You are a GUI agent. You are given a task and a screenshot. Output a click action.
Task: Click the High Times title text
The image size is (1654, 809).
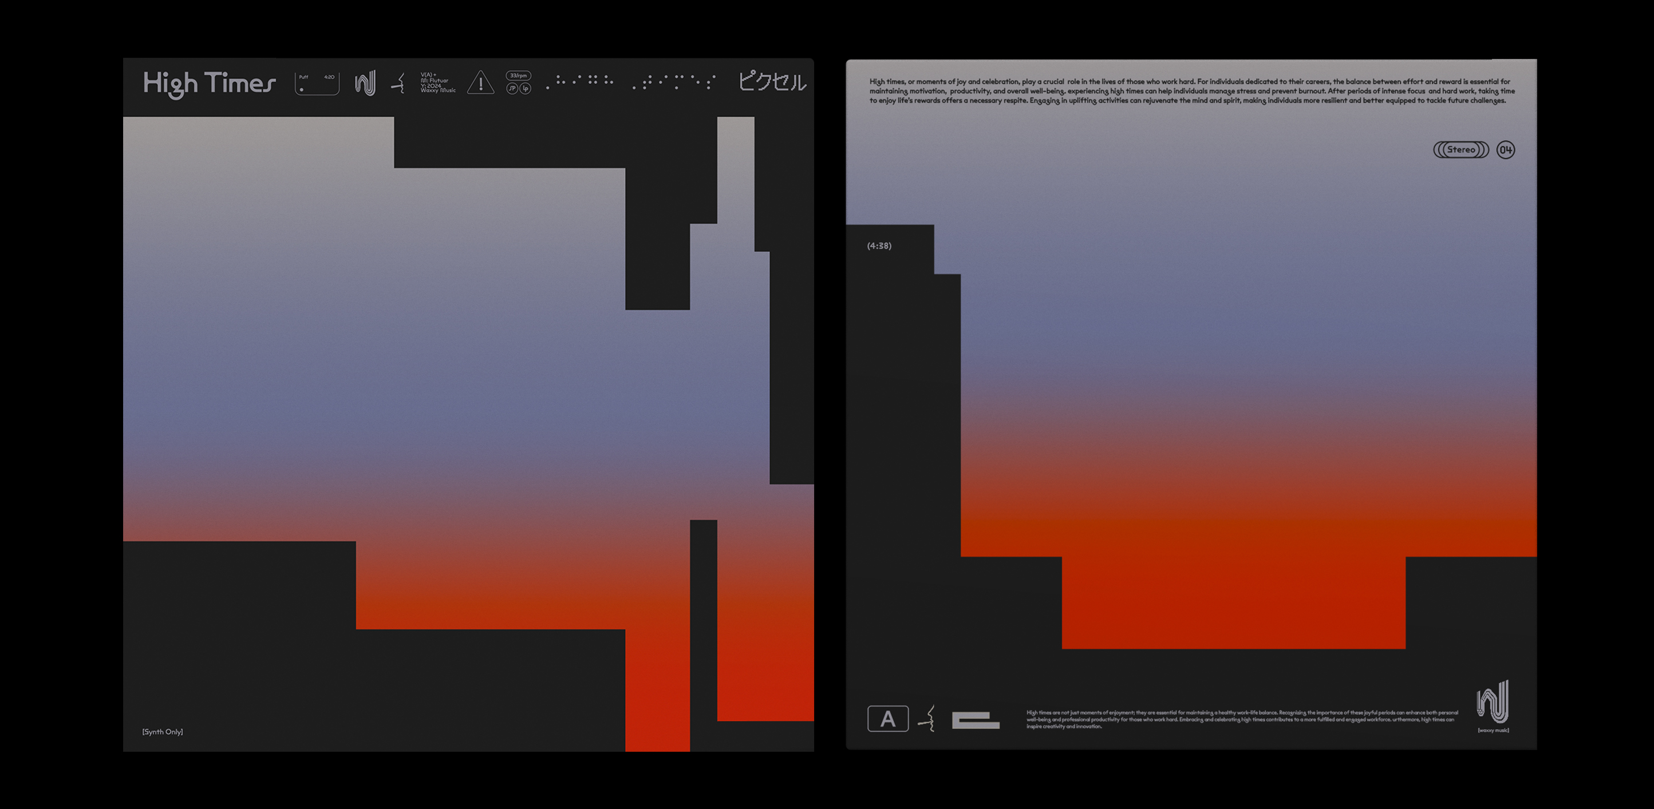point(210,84)
